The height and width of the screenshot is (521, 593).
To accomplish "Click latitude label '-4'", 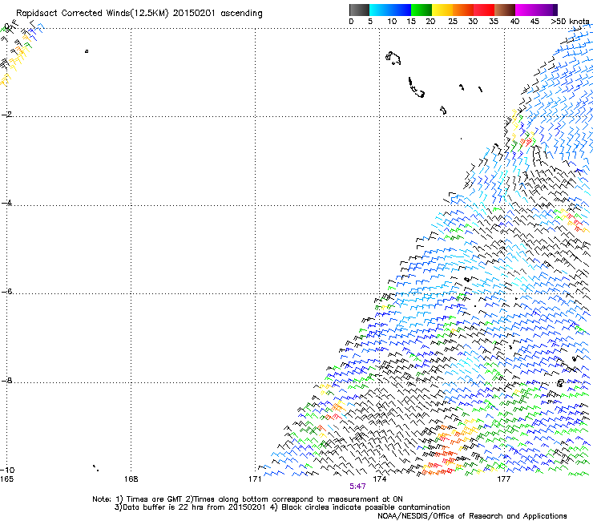I will tap(6, 203).
